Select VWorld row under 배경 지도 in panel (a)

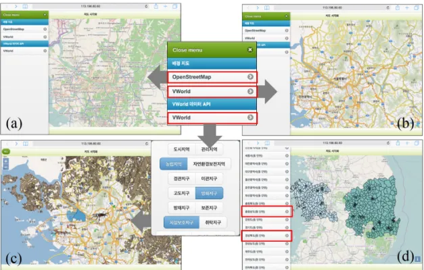pos(24,36)
